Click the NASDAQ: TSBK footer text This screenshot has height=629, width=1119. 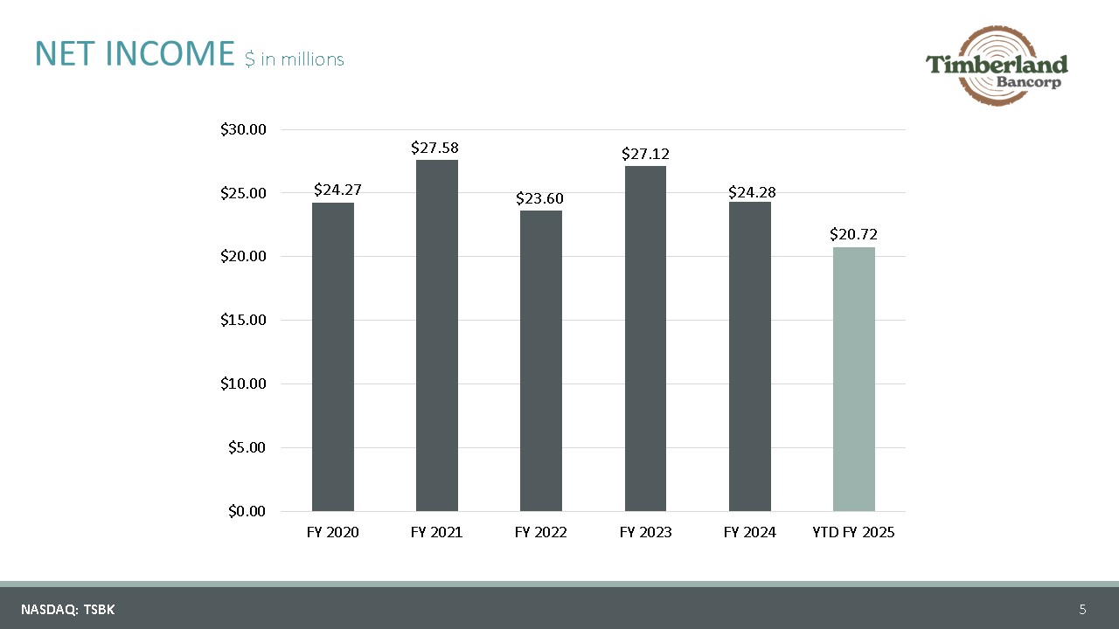pyautogui.click(x=68, y=610)
